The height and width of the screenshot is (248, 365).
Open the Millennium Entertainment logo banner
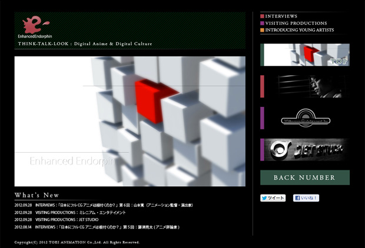(306, 118)
